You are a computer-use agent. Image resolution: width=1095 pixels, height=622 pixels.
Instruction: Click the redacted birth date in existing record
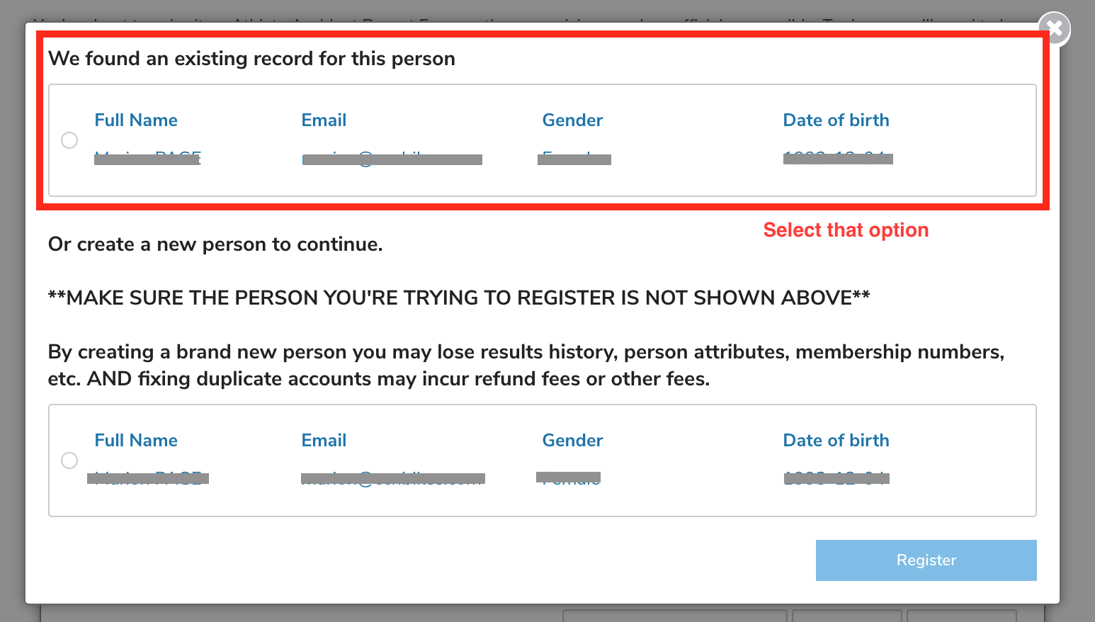click(x=838, y=159)
